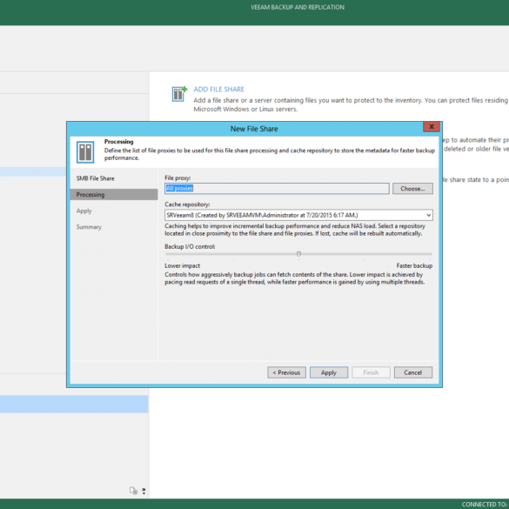This screenshot has width=509, height=509.
Task: Go to the Summary wizard step
Action: coord(89,227)
